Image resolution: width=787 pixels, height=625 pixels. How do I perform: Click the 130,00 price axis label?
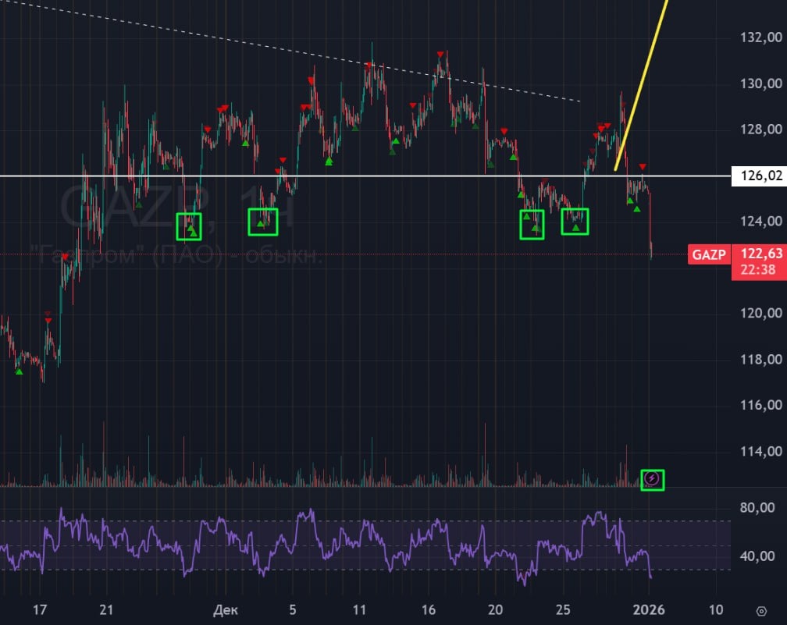[761, 83]
